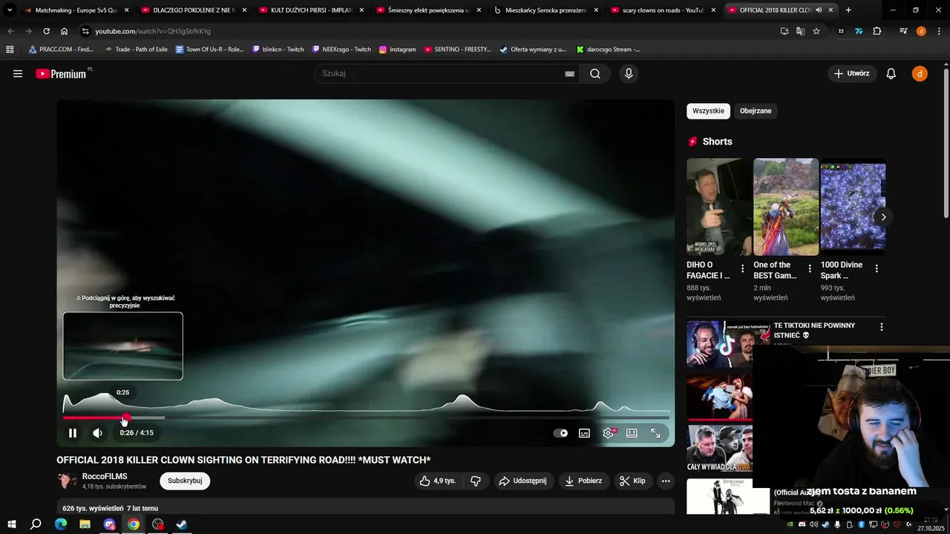Image resolution: width=950 pixels, height=534 pixels.
Task: Switch to KULT DUŻYCH PIERSI tab
Action: (311, 10)
